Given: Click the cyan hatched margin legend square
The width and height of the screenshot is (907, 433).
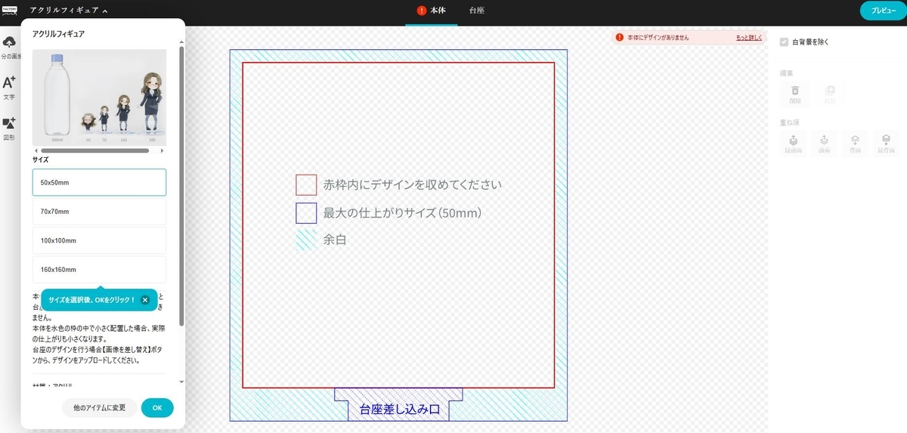Looking at the screenshot, I should pos(306,240).
